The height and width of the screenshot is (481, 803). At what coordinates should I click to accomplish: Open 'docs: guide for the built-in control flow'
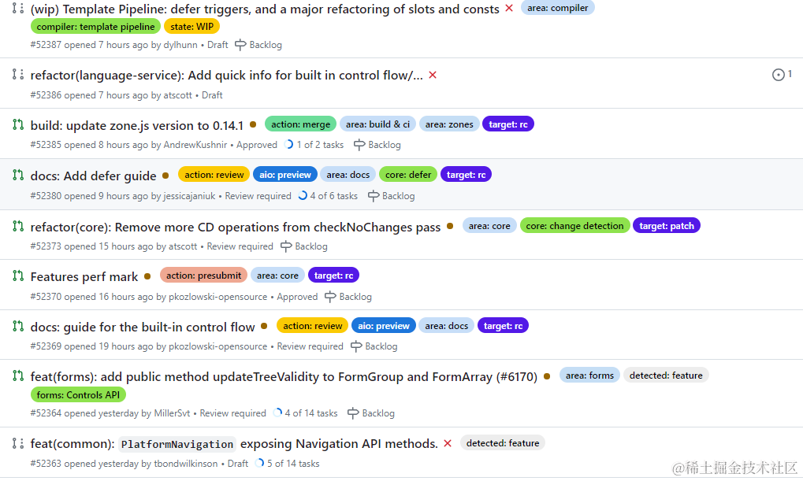pos(143,327)
